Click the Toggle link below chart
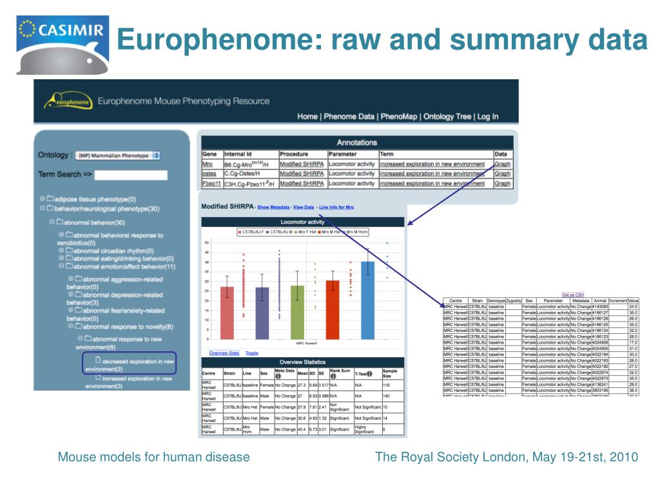The height and width of the screenshot is (495, 660). 252,353
